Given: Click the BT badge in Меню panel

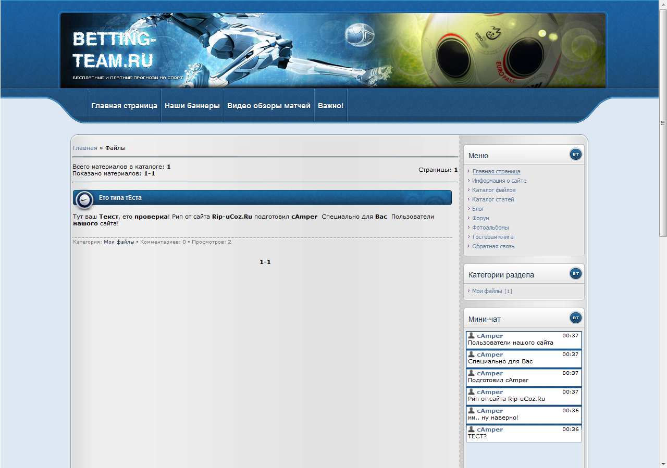Looking at the screenshot, I should click(x=576, y=154).
